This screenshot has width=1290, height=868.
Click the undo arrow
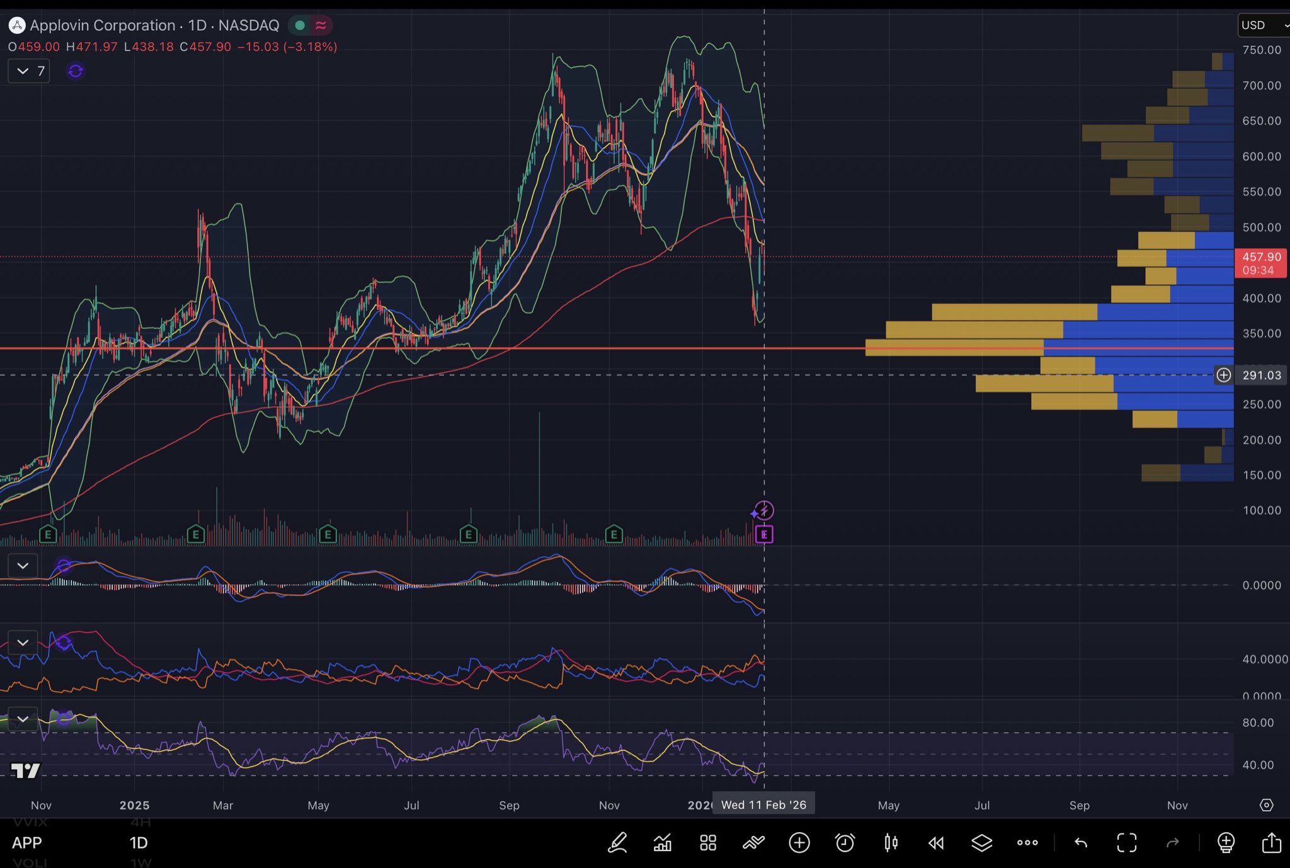pyautogui.click(x=1081, y=842)
